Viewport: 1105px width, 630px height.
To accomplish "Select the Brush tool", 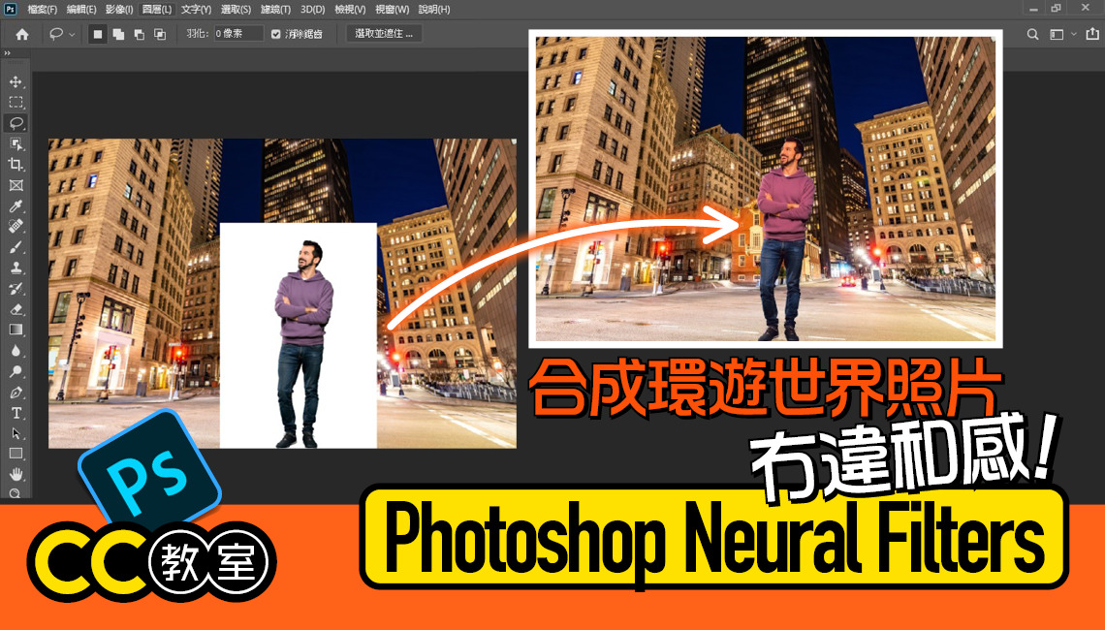I will click(16, 247).
